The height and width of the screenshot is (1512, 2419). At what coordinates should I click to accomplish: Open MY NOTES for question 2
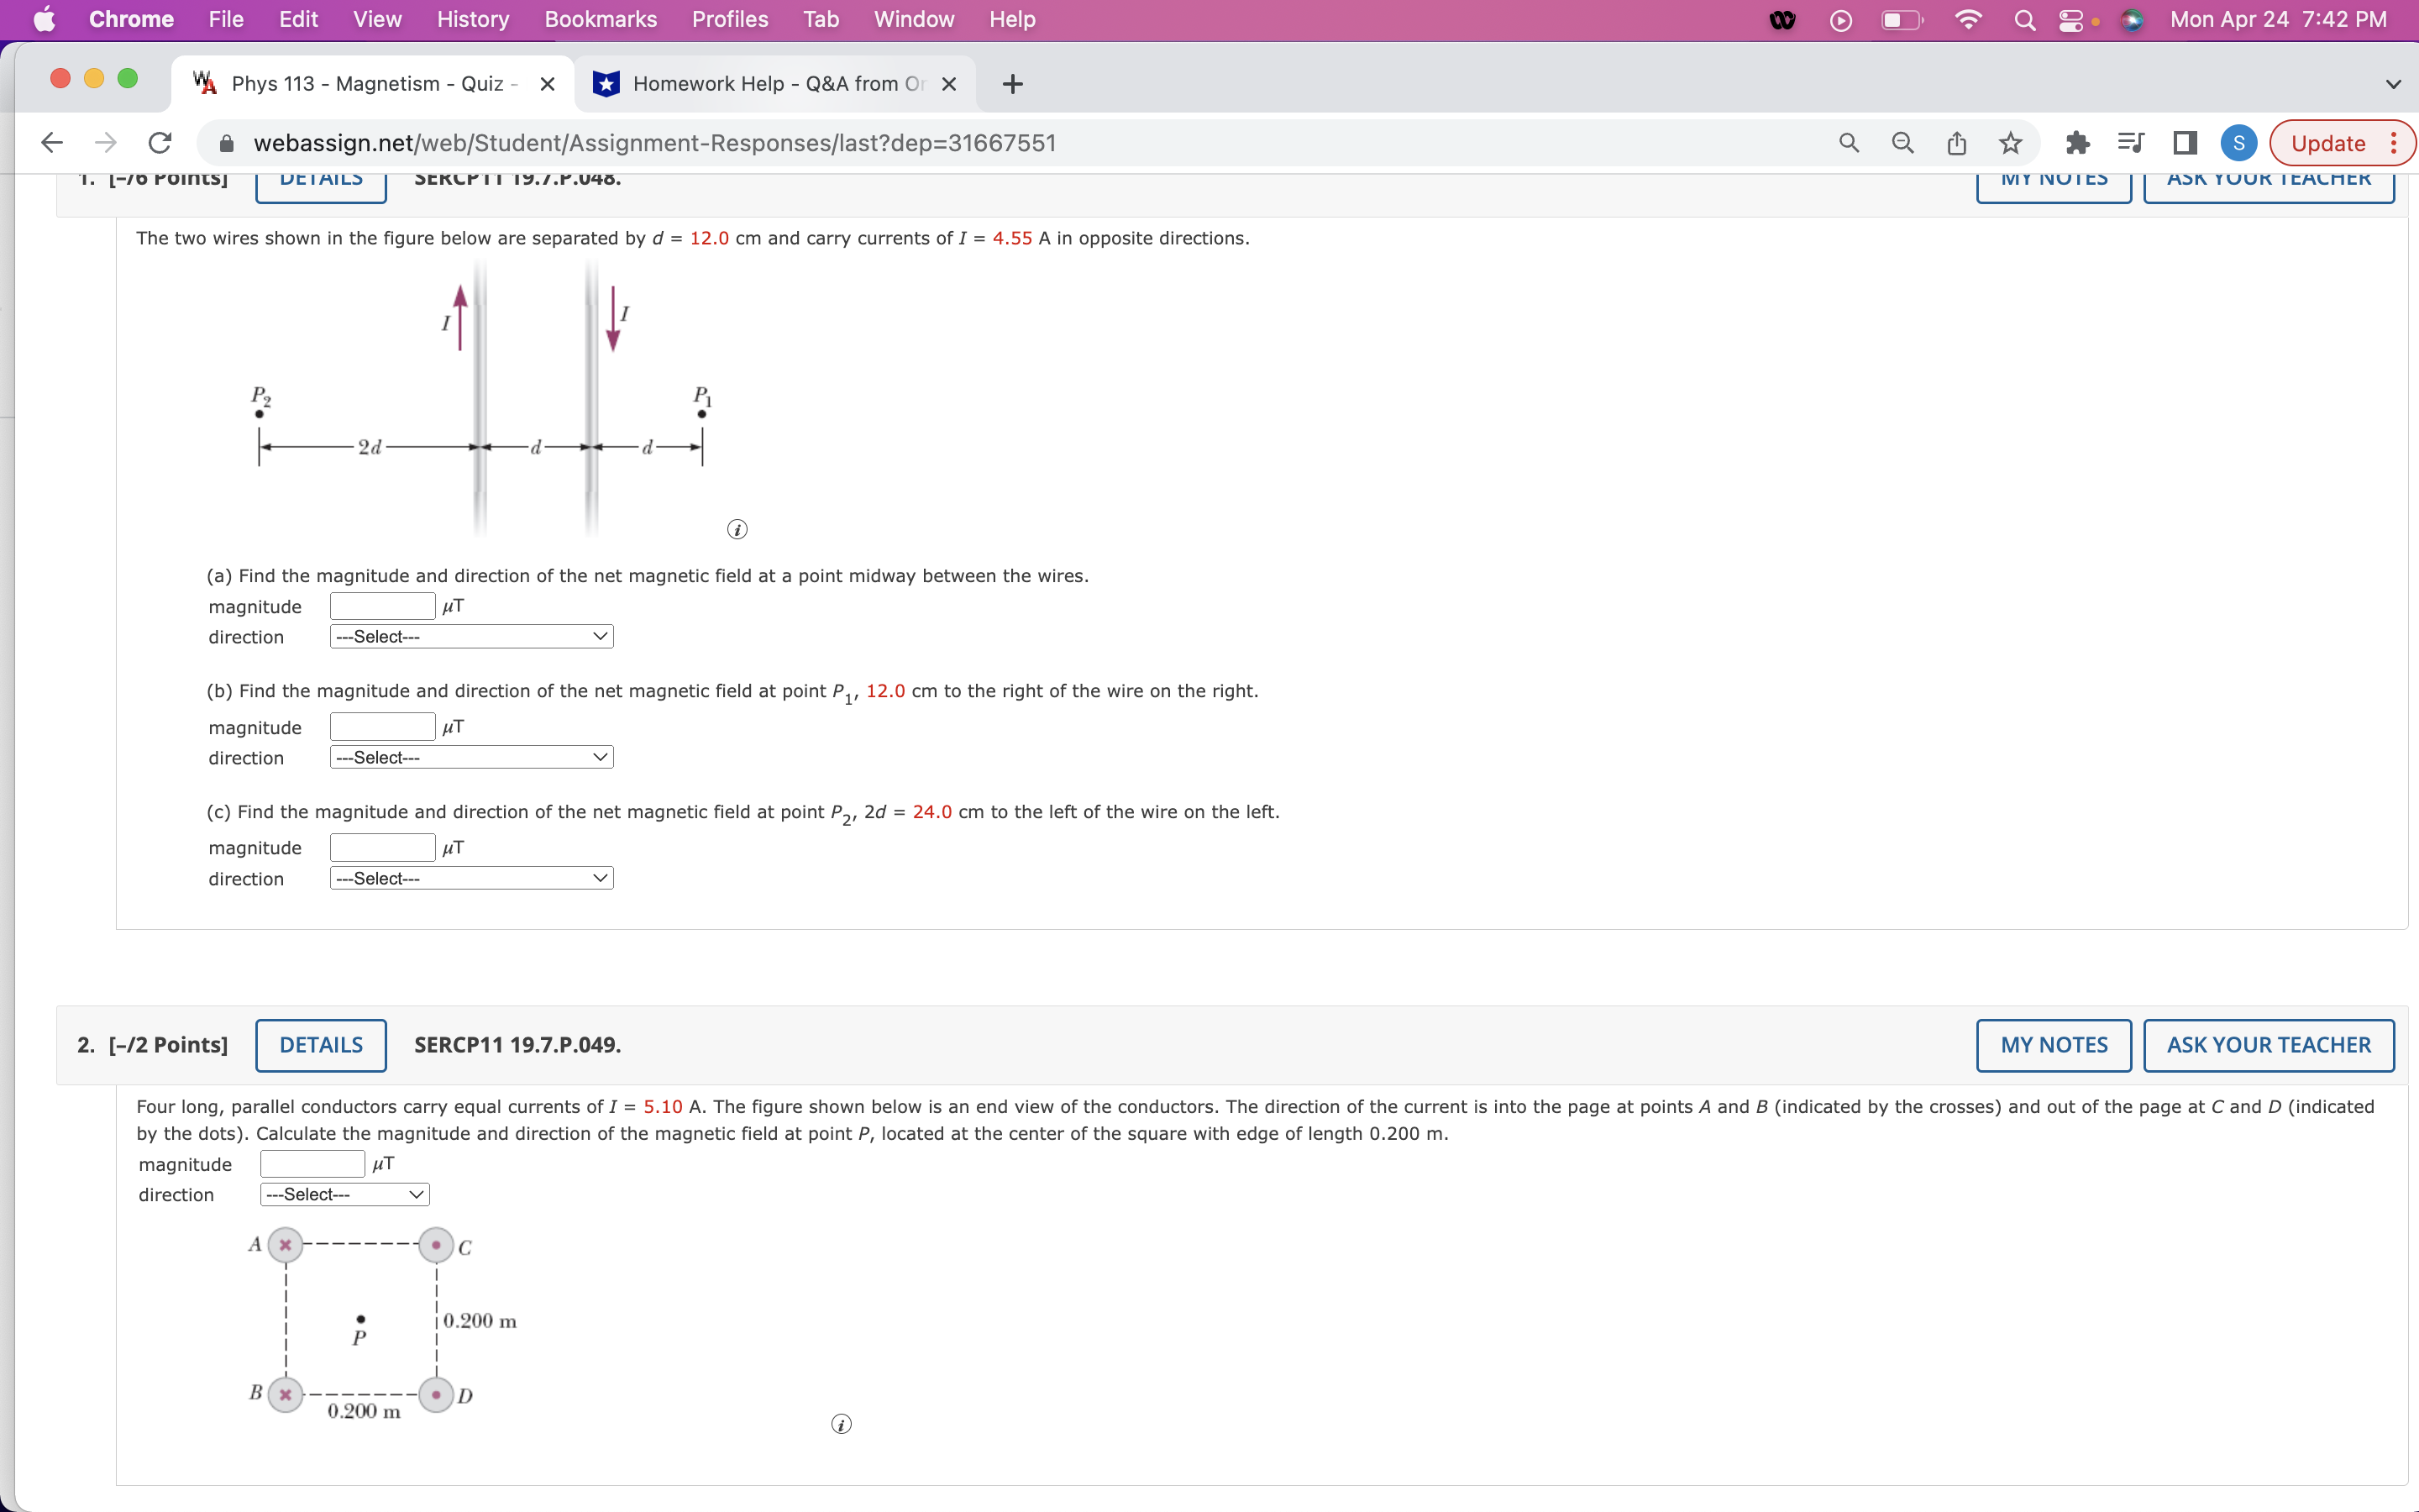pyautogui.click(x=2053, y=1044)
